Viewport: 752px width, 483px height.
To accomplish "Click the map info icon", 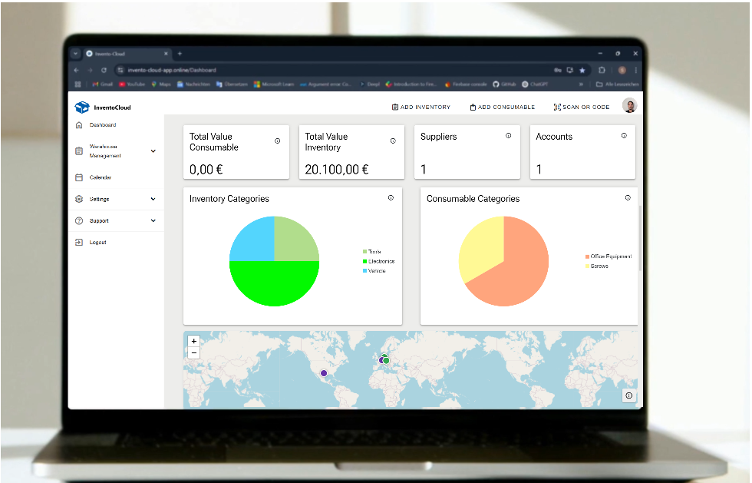I will [628, 395].
